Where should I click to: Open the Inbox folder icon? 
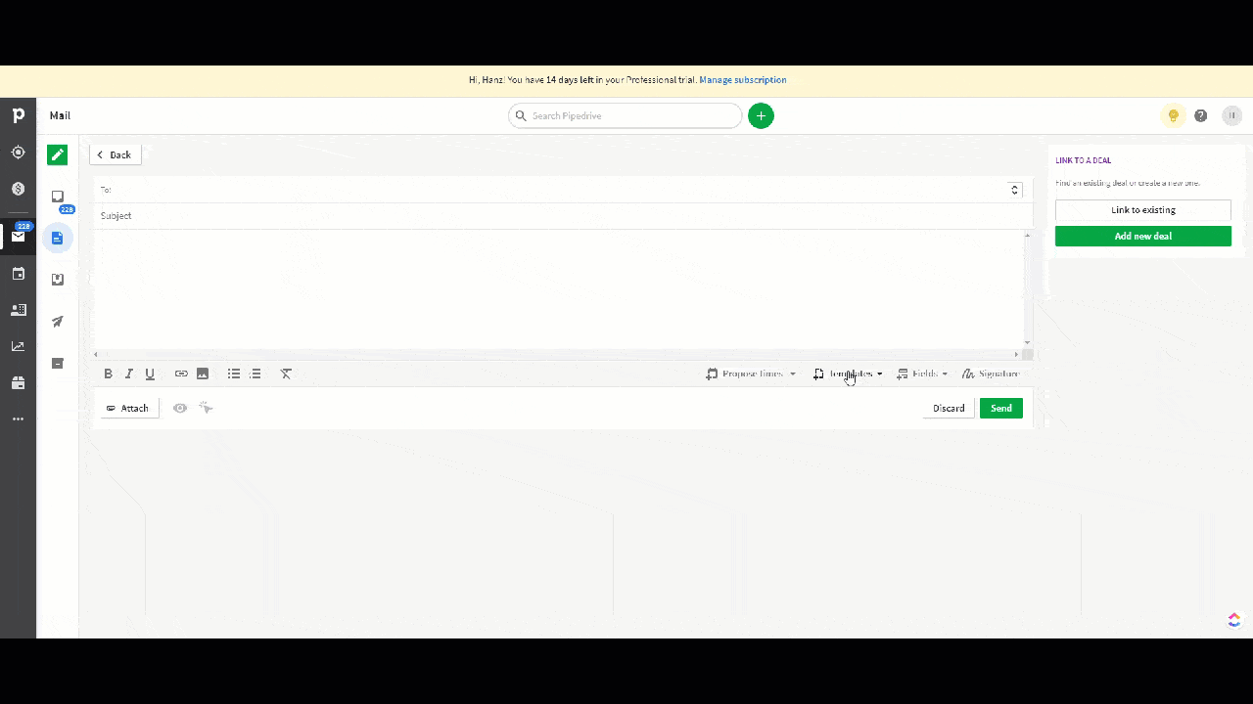[x=58, y=197]
